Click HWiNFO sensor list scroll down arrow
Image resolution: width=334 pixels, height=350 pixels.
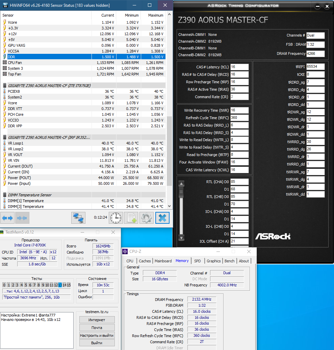click(x=169, y=206)
